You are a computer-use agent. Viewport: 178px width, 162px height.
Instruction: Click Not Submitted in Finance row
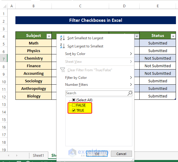tap(158, 66)
